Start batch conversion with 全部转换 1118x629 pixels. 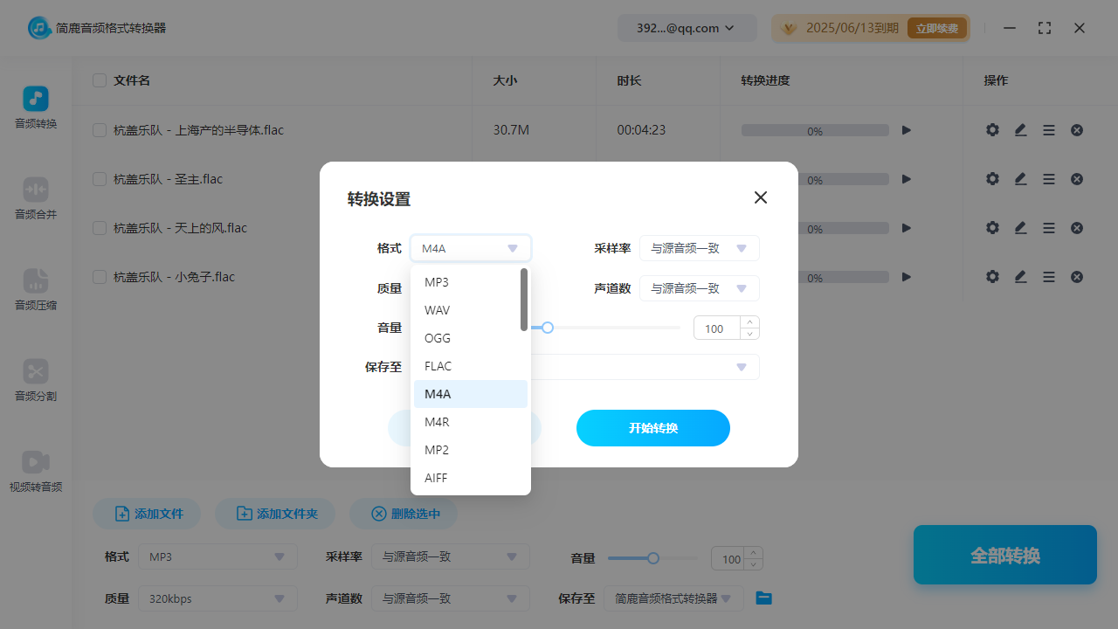pos(1004,555)
